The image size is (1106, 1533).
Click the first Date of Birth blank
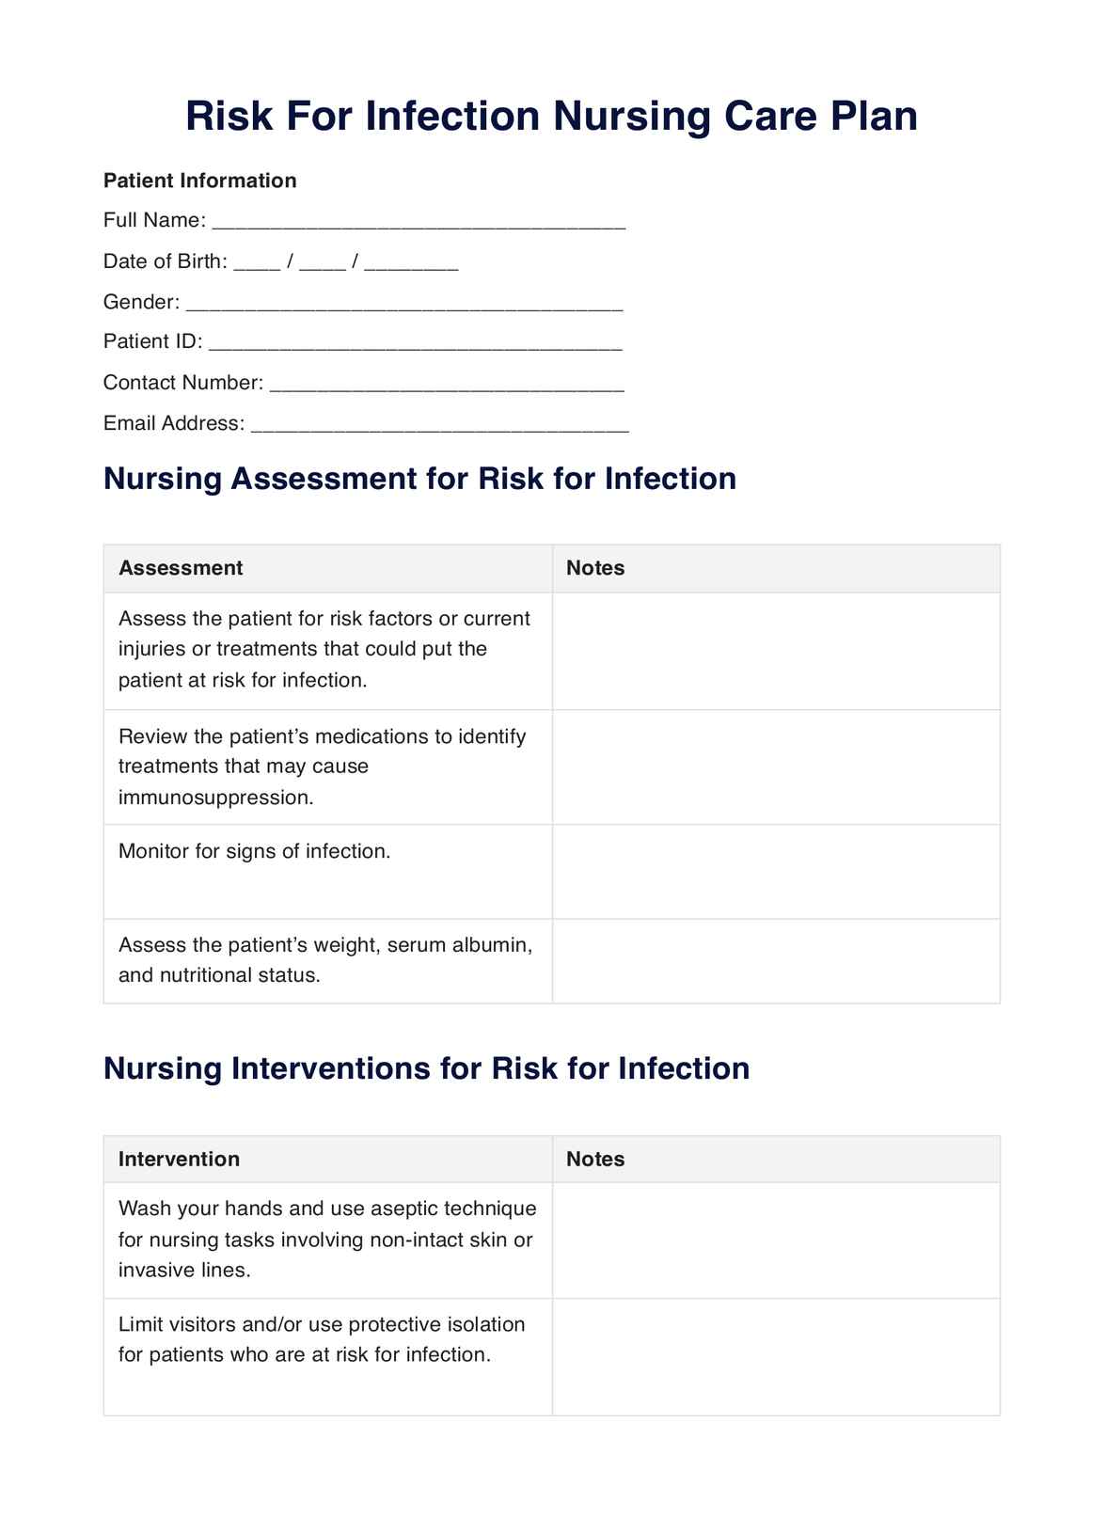tap(257, 263)
